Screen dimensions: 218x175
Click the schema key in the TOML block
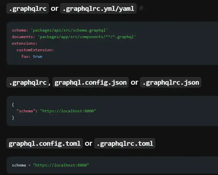pos(19,165)
